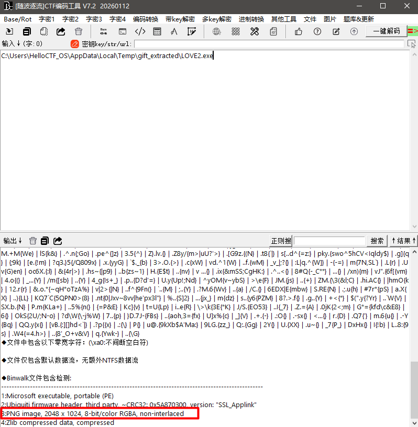418x427 pixels.
Task: Click the thumbs-up icon in toolbar
Action: pyautogui.click(x=298, y=31)
